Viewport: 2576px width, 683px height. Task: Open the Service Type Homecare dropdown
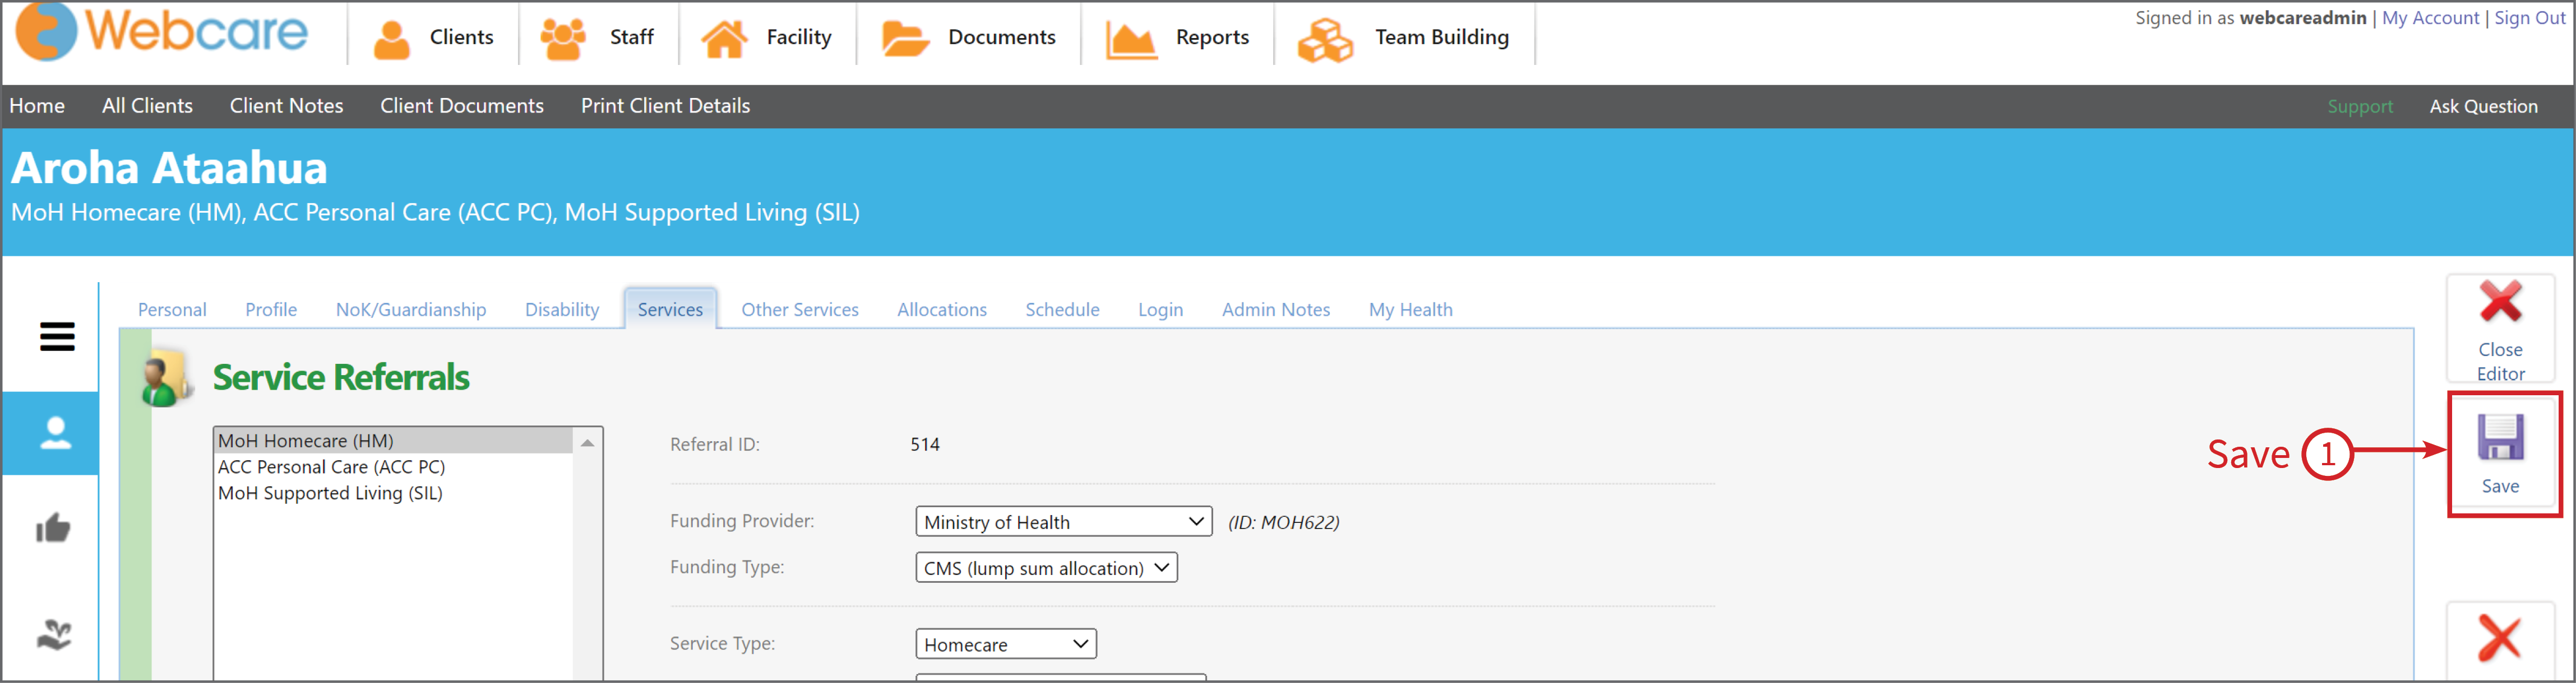(1005, 644)
